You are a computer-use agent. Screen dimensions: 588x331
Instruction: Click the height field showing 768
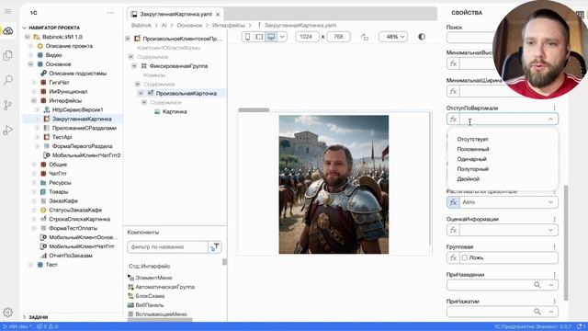coord(338,37)
